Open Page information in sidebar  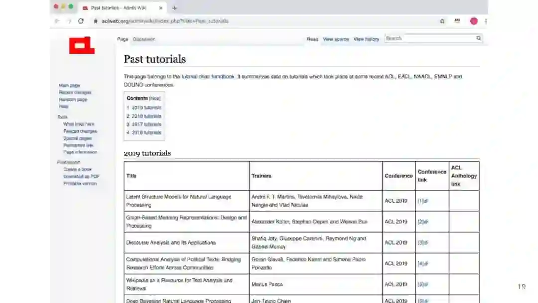pos(80,152)
